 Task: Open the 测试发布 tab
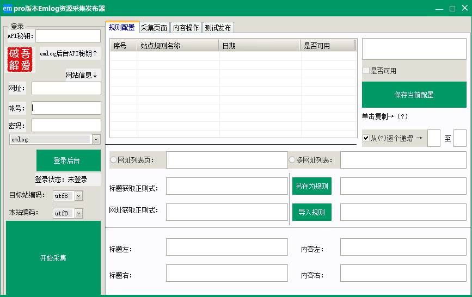pyautogui.click(x=218, y=28)
